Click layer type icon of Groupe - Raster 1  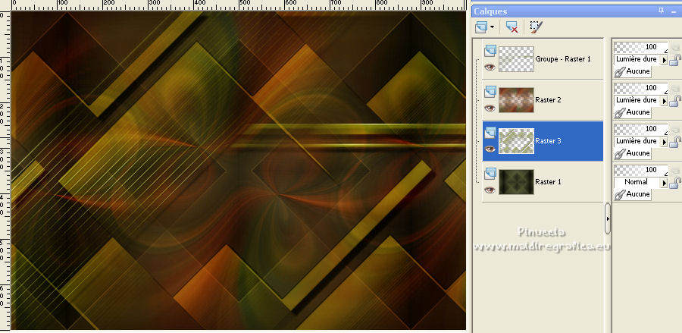coord(490,51)
